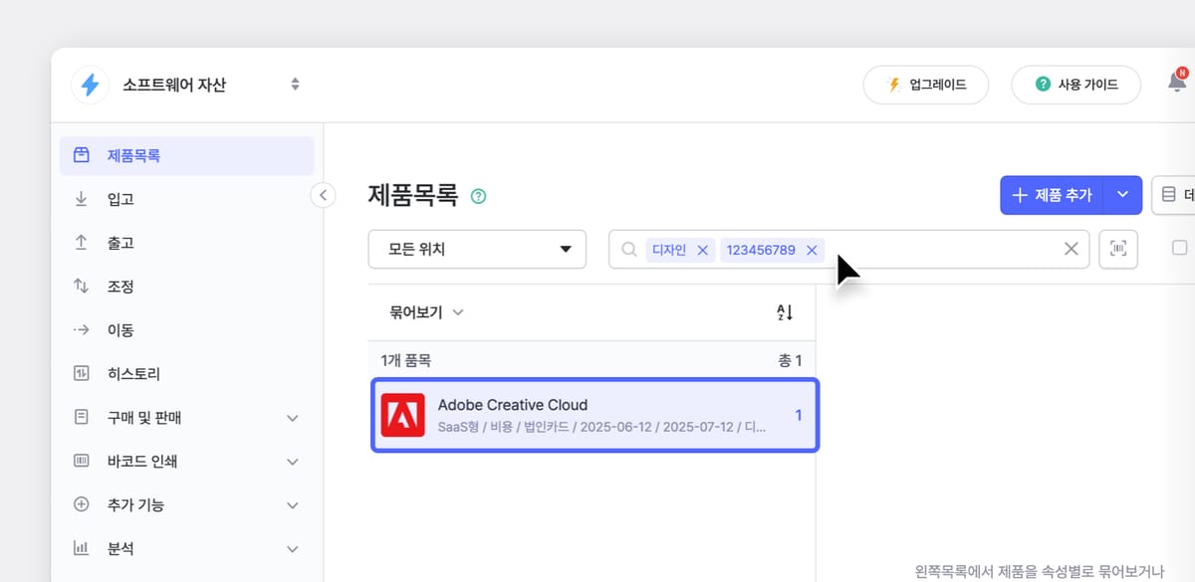Open the 사용 가이드 link

[x=1075, y=85]
